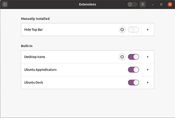175x118 pixels.
Task: Click the Desktop Icons row label
Action: point(35,57)
